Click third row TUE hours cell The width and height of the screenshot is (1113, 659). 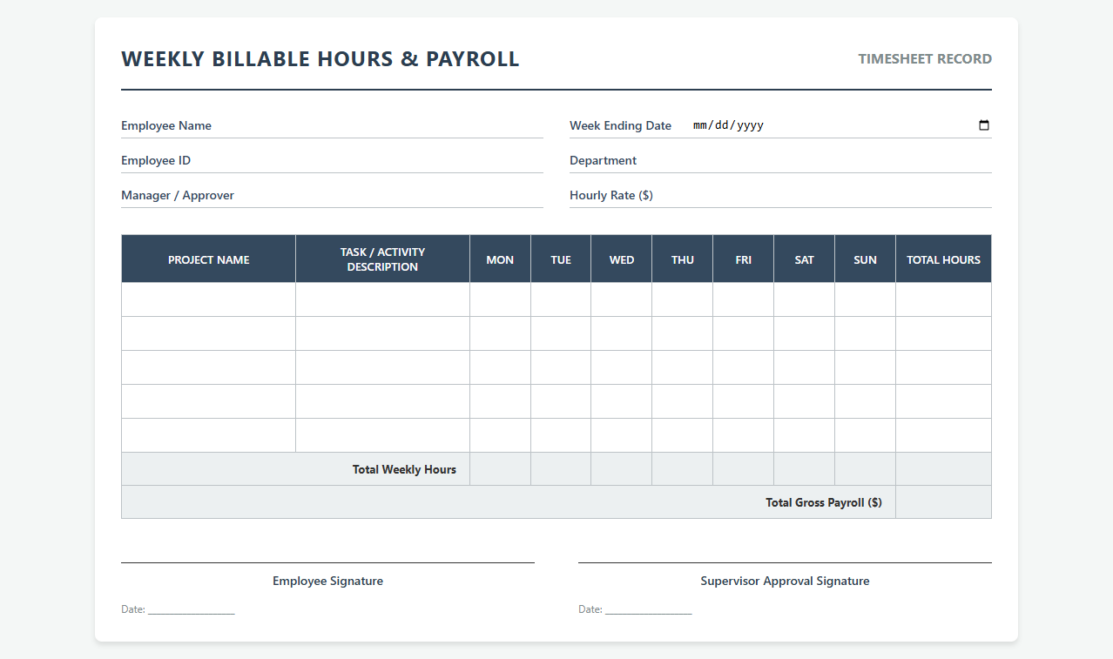(561, 367)
